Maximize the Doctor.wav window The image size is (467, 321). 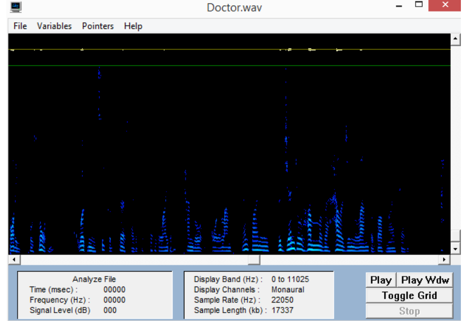click(419, 5)
